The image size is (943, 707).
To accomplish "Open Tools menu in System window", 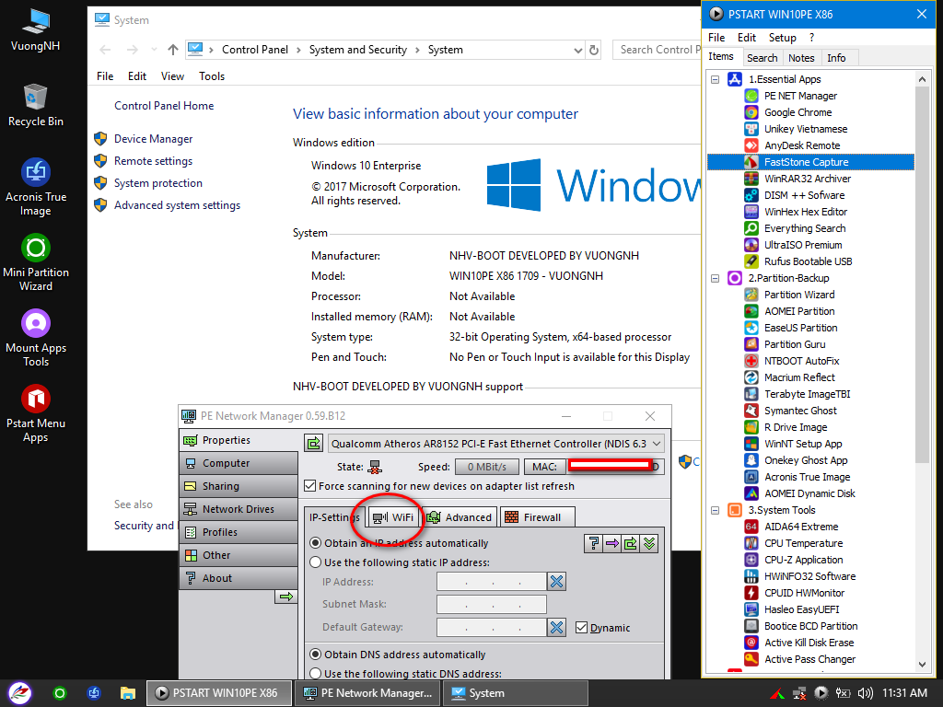I will (x=212, y=76).
